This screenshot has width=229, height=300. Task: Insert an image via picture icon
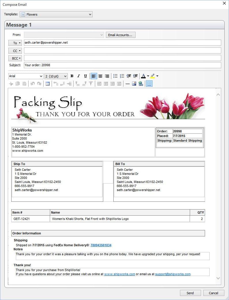(134, 84)
